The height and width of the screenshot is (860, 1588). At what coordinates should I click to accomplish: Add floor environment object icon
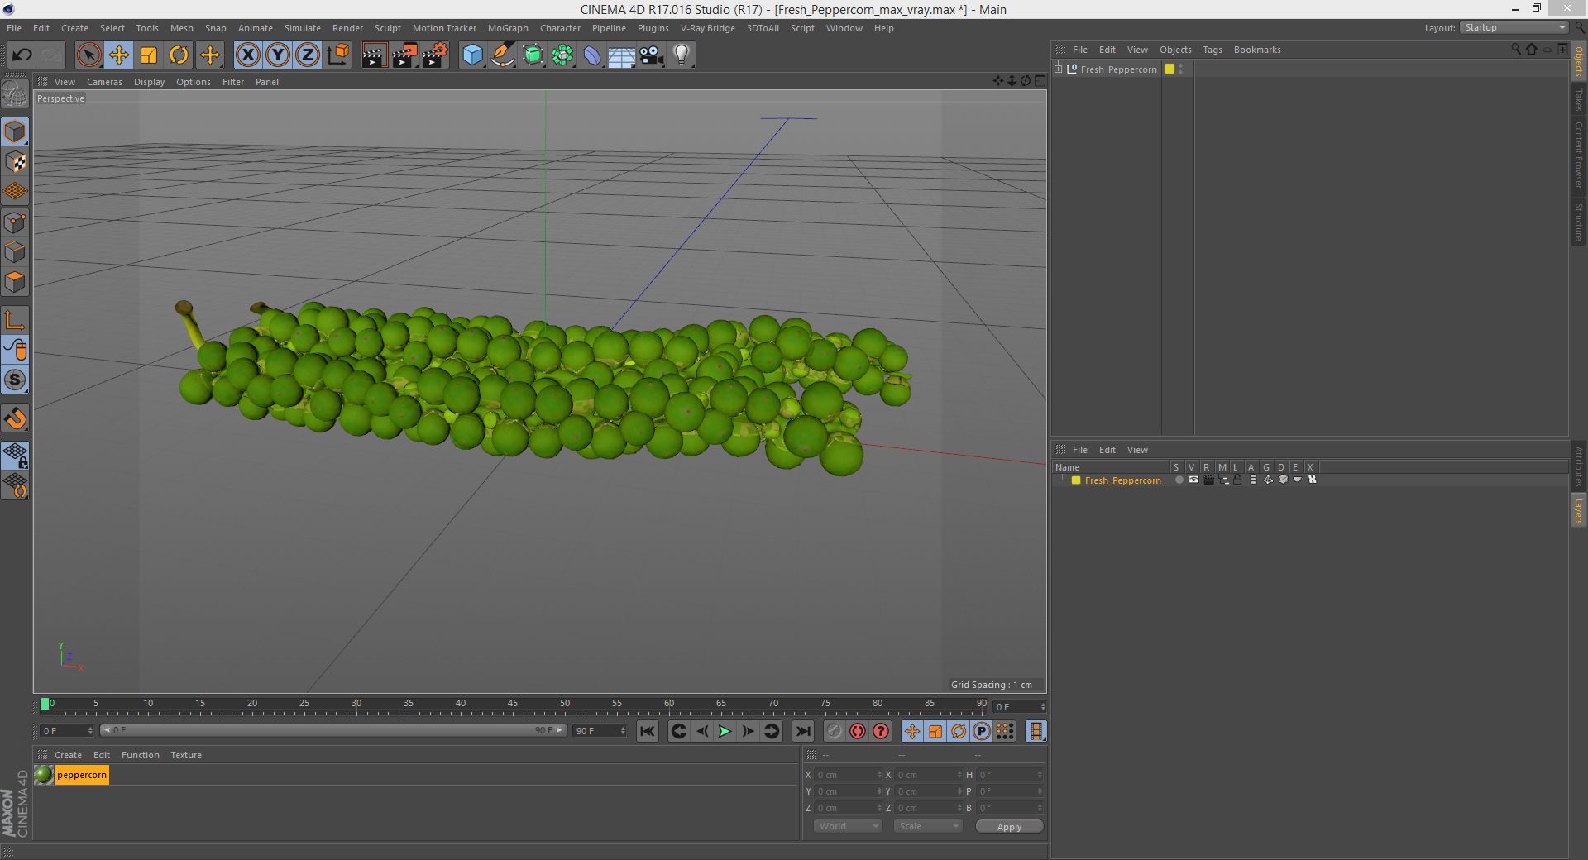pos(622,55)
